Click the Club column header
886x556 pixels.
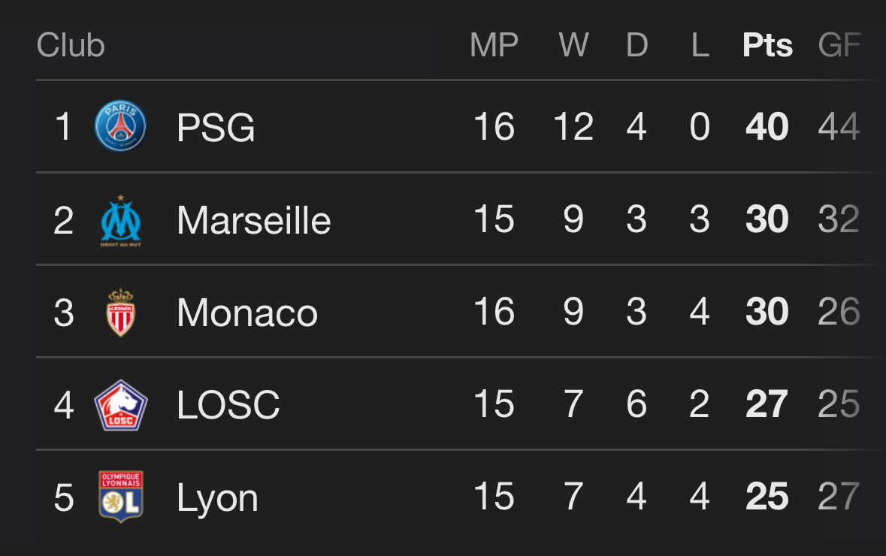(71, 45)
